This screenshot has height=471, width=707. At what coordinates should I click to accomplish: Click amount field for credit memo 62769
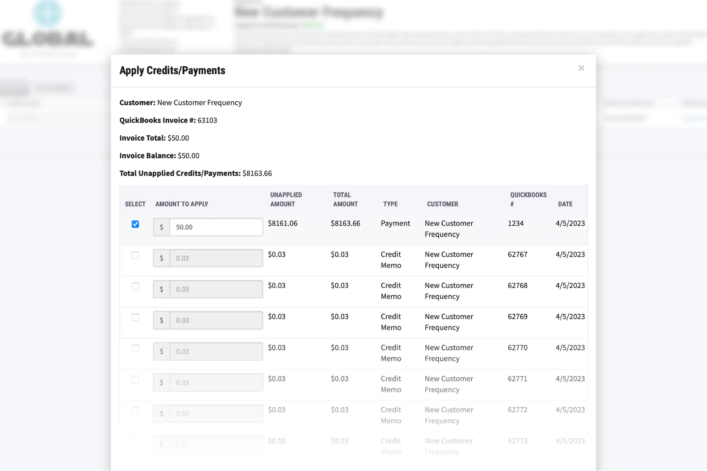pyautogui.click(x=216, y=320)
